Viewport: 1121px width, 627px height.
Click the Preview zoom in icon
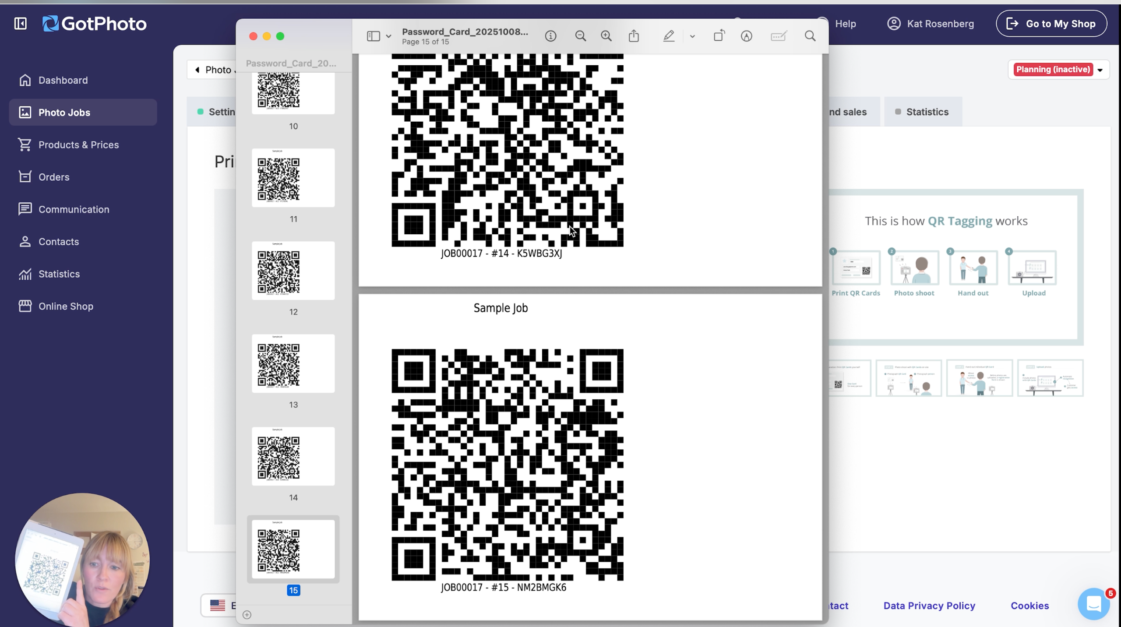(606, 36)
